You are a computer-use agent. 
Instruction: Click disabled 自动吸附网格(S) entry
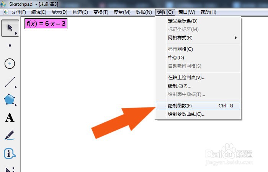click(x=198, y=66)
